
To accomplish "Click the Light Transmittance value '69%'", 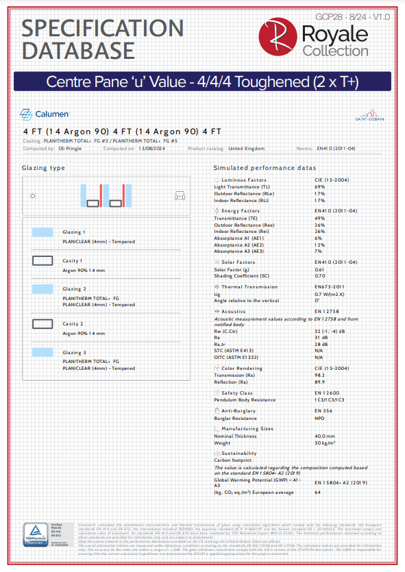I will click(319, 187).
